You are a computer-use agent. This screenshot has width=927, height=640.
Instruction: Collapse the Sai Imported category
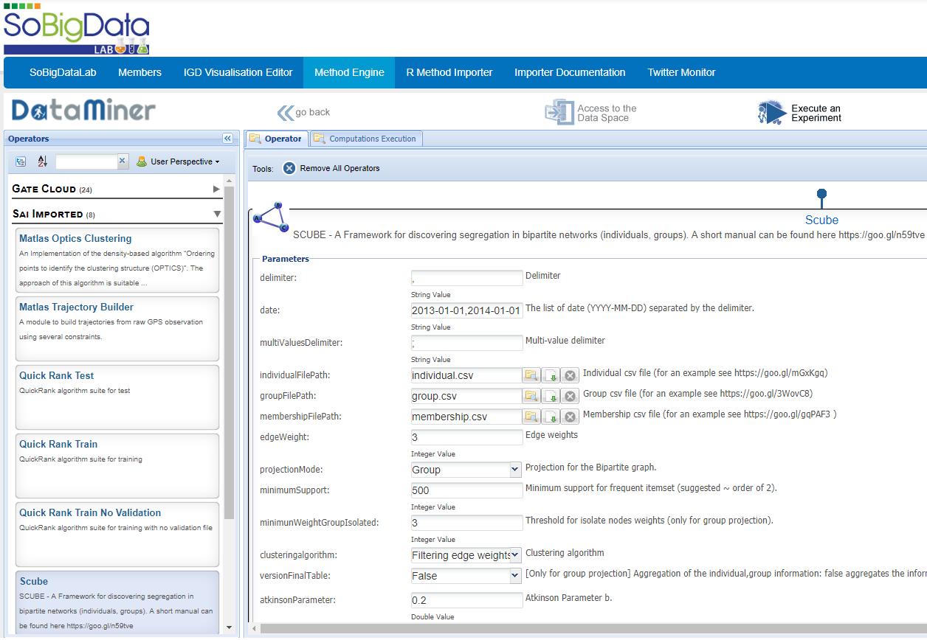(x=217, y=215)
